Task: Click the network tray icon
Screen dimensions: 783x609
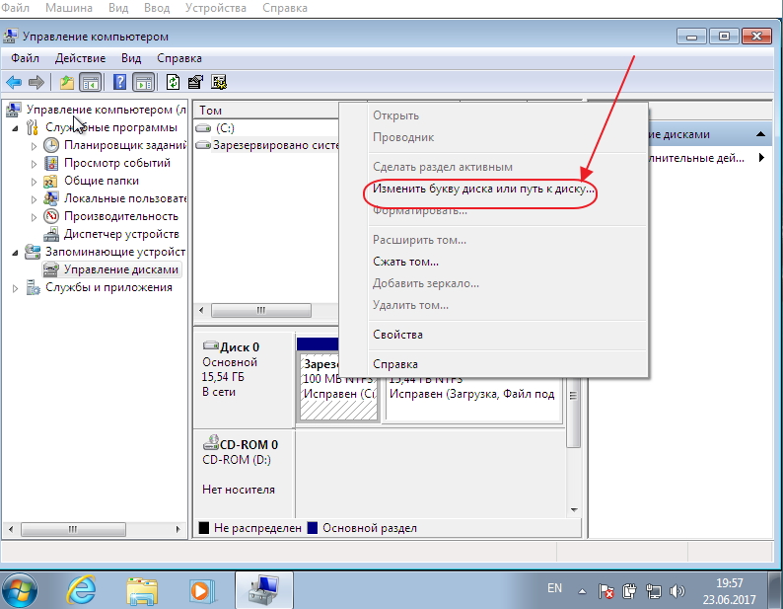Action: [653, 592]
